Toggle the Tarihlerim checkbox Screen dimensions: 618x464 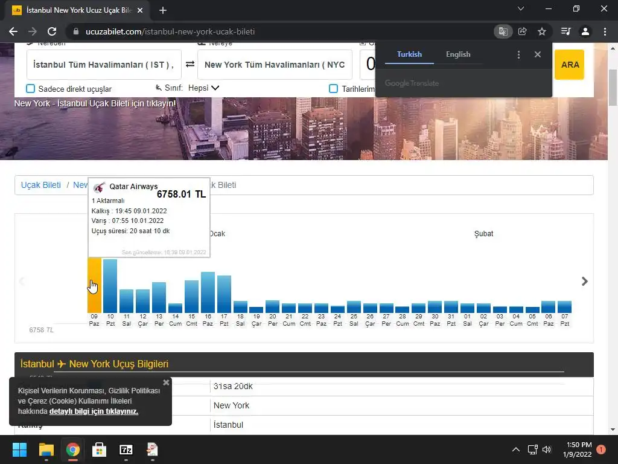tap(333, 89)
